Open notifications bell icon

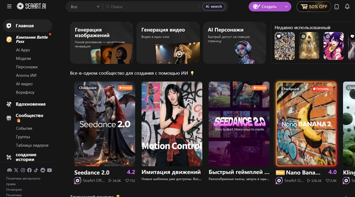pos(347,7)
